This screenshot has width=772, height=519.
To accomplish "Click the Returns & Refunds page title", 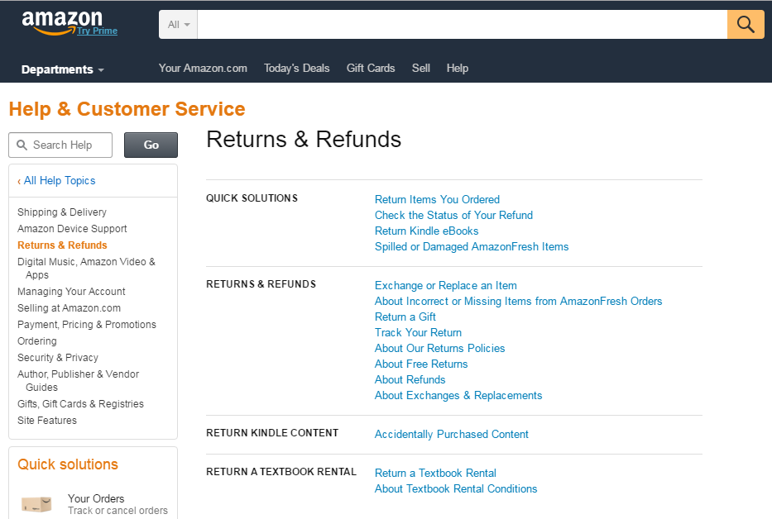I will coord(304,139).
